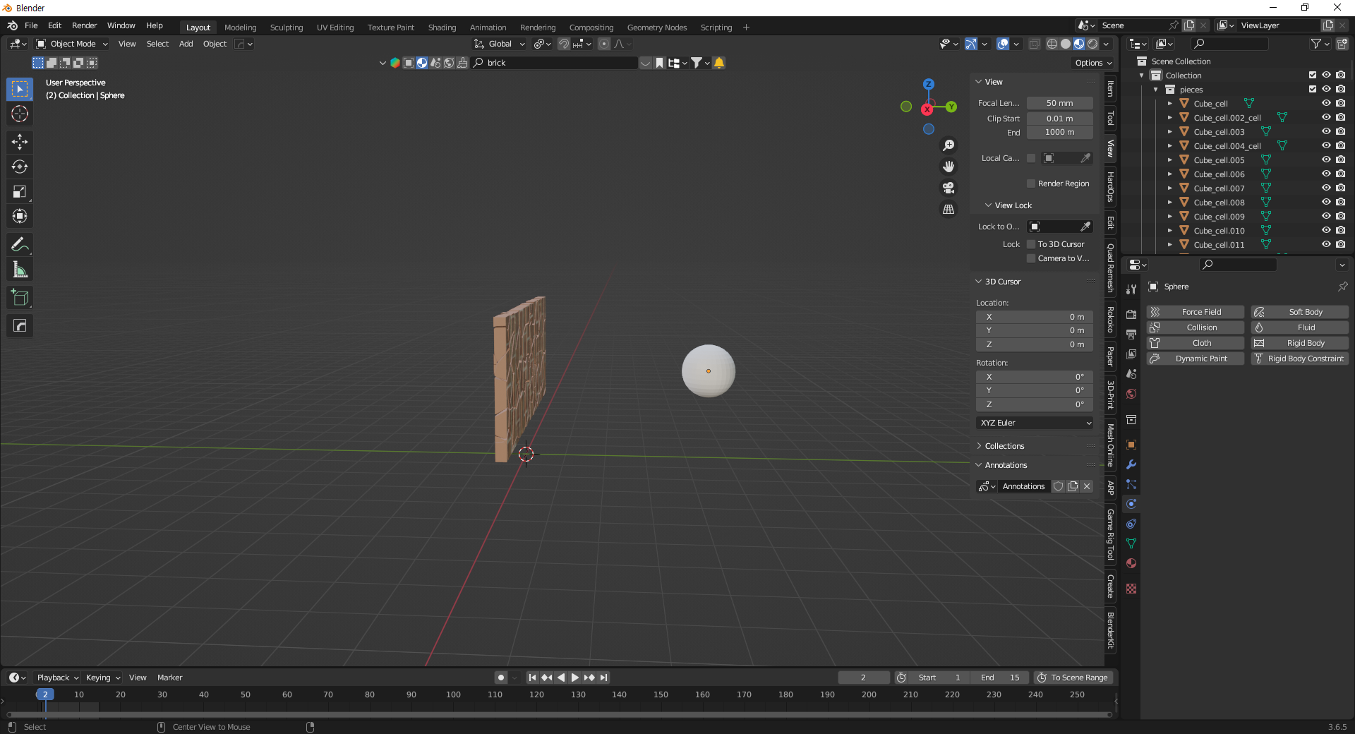Click the yellow bell icon beside filter
The height and width of the screenshot is (734, 1355).
pos(719,63)
